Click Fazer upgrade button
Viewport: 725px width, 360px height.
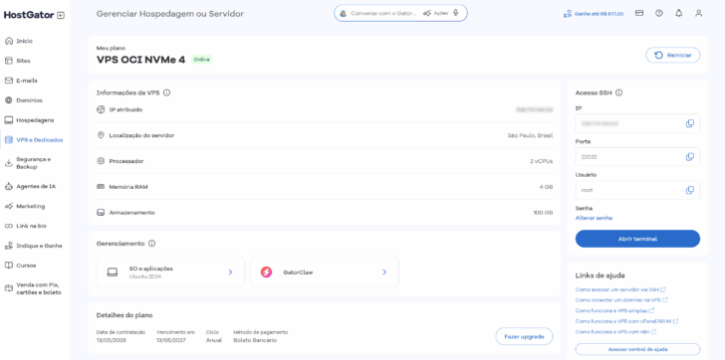click(x=524, y=336)
